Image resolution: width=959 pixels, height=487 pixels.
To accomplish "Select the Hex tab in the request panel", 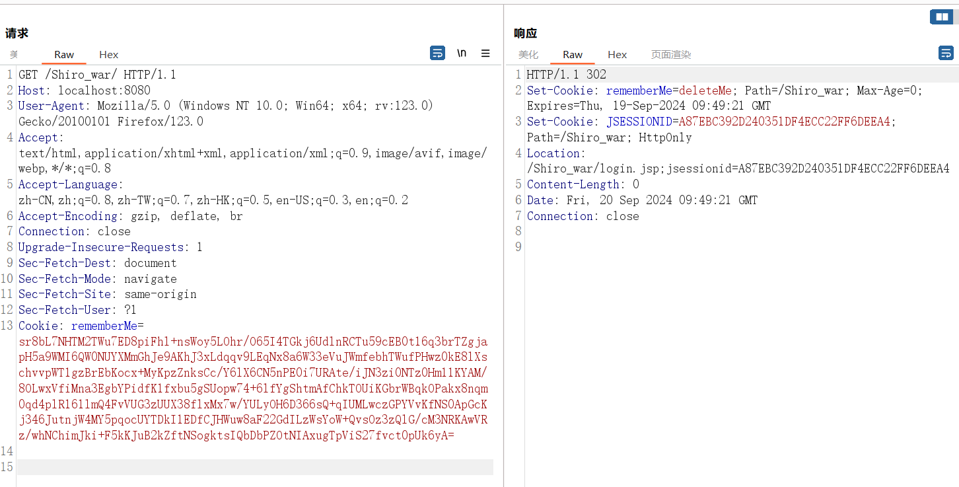I will pyautogui.click(x=109, y=55).
